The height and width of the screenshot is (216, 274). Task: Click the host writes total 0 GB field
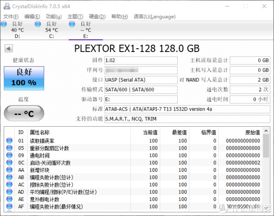click(x=250, y=70)
